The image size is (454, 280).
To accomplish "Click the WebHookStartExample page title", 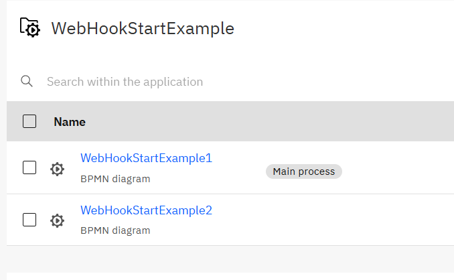I will coord(143,28).
